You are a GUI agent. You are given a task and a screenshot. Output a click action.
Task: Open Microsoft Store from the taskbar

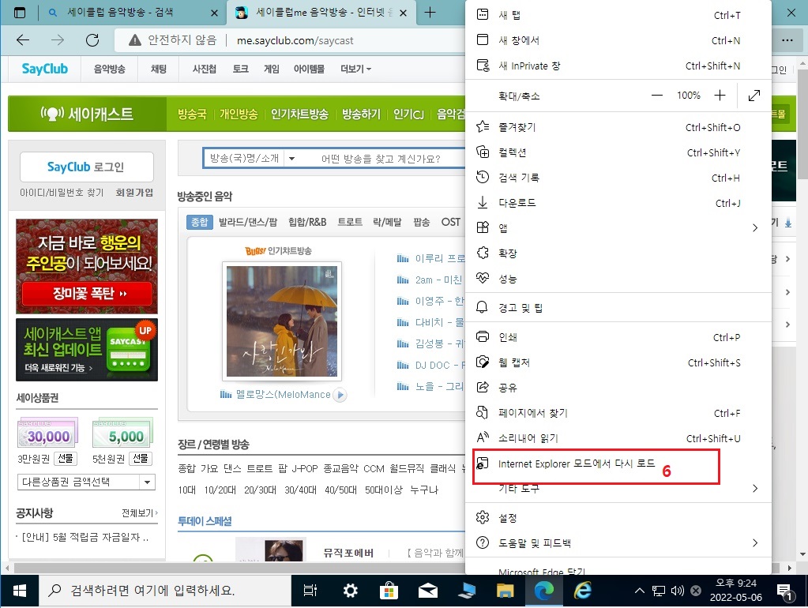389,591
